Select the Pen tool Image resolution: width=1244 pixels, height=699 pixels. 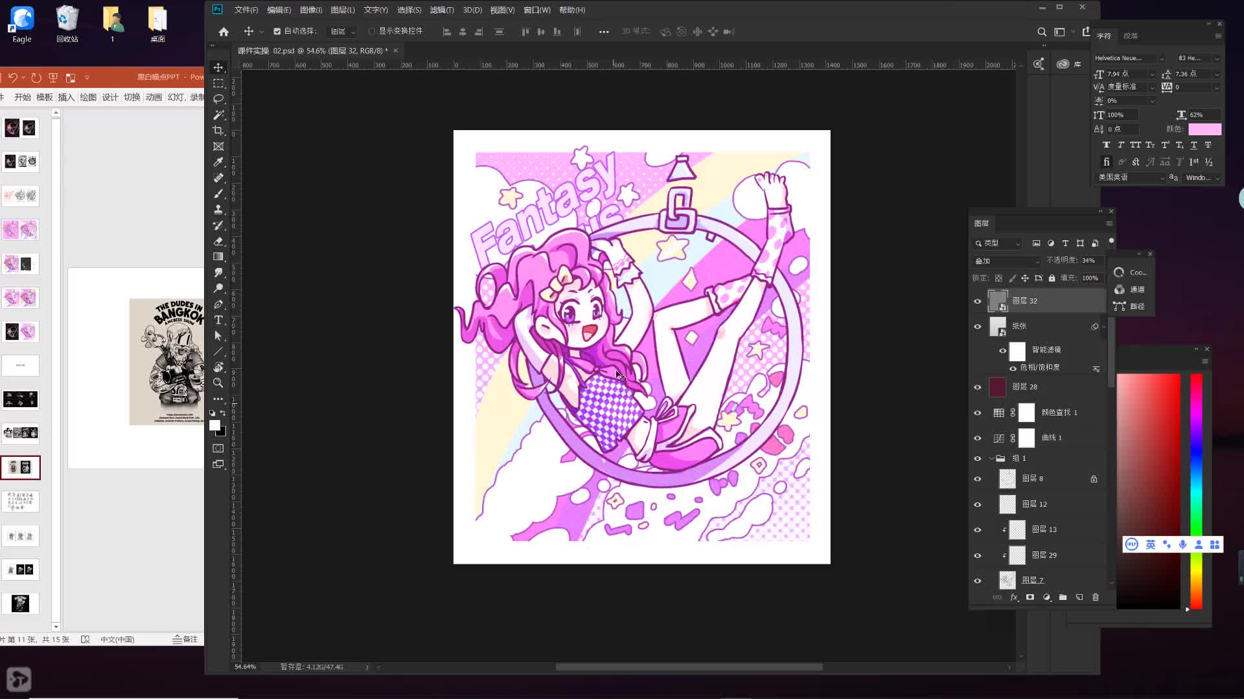[218, 304]
